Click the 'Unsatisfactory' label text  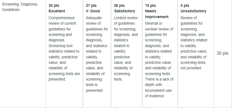(193, 11)
